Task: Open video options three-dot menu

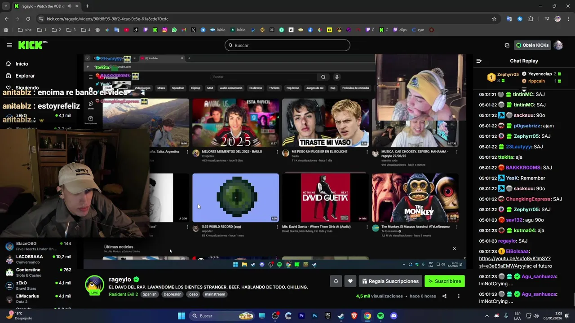Action: coord(459,296)
